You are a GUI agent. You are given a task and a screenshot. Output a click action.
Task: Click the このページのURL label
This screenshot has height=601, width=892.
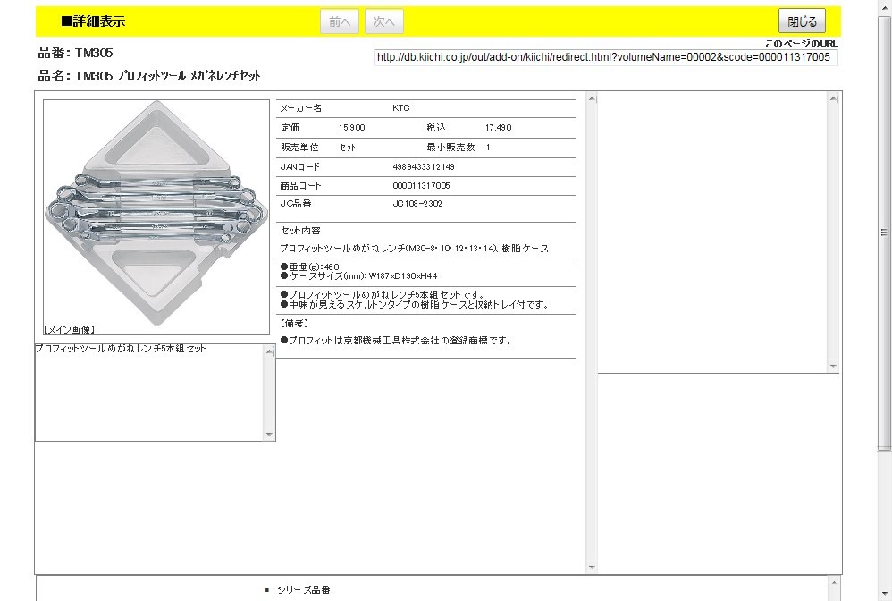tap(801, 43)
